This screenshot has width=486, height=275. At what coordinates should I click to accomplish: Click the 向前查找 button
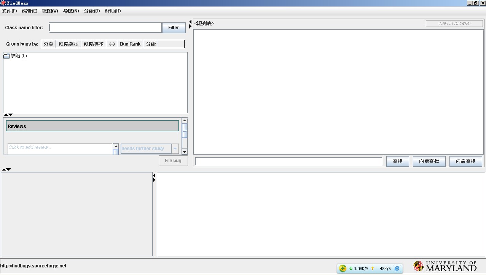pos(465,161)
